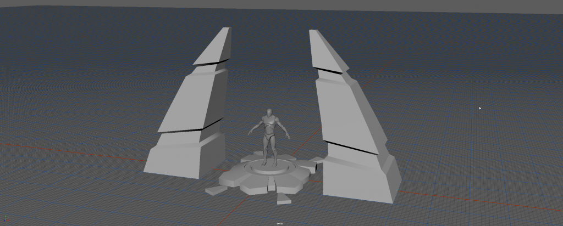Select the loose debris slab left of platform

coord(217,190)
